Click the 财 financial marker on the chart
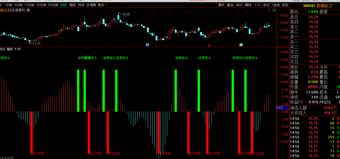 click(147, 45)
